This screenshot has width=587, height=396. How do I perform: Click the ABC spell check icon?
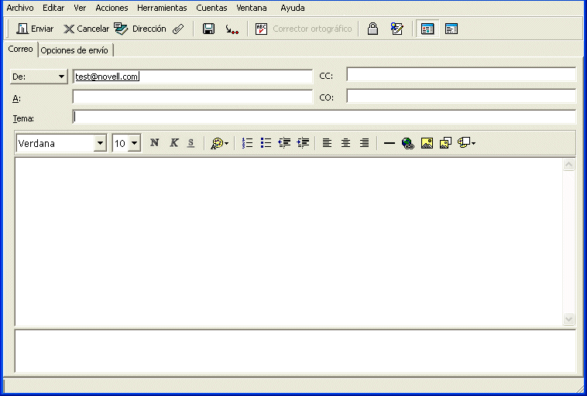261,29
